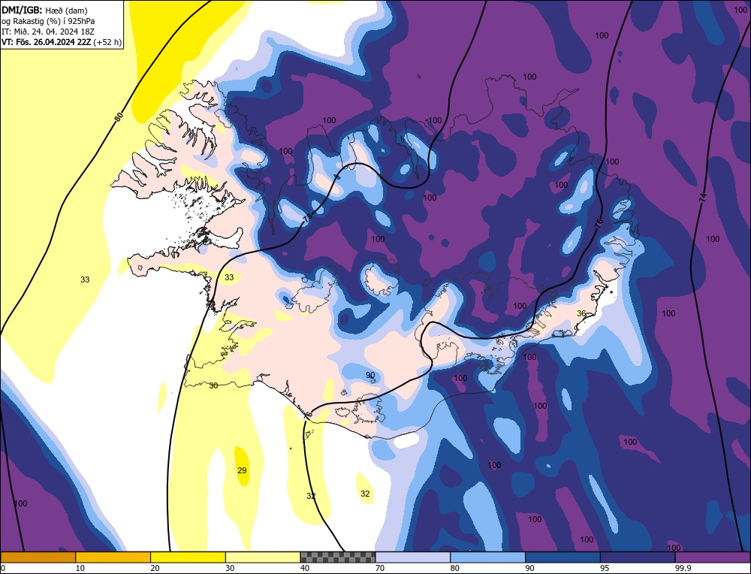
Task: Click the 'og Rakastig (%) í 925hPa' line
Action: 47,21
